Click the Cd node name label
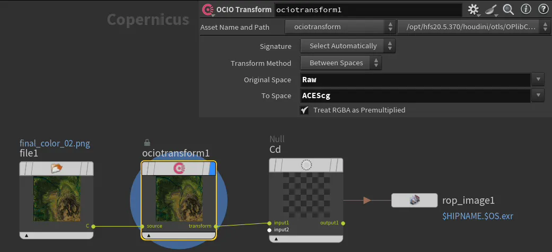The image size is (552, 252). [275, 150]
